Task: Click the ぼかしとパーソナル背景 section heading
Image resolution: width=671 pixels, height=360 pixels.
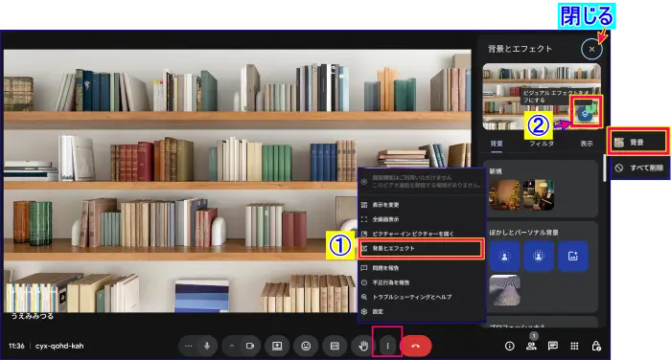Action: 523,232
